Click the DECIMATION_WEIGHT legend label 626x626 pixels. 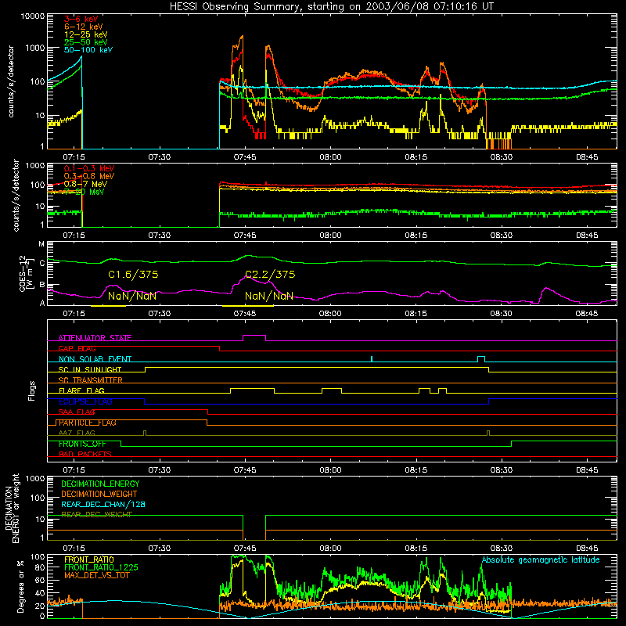click(x=99, y=495)
